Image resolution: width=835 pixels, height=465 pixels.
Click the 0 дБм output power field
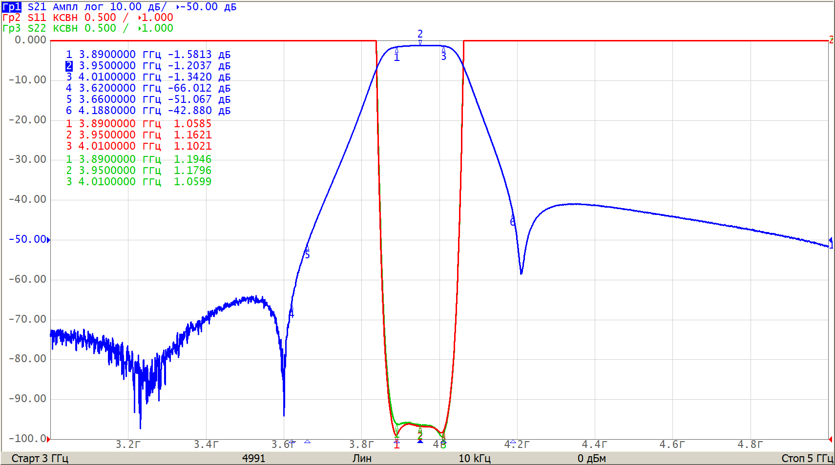pyautogui.click(x=591, y=458)
